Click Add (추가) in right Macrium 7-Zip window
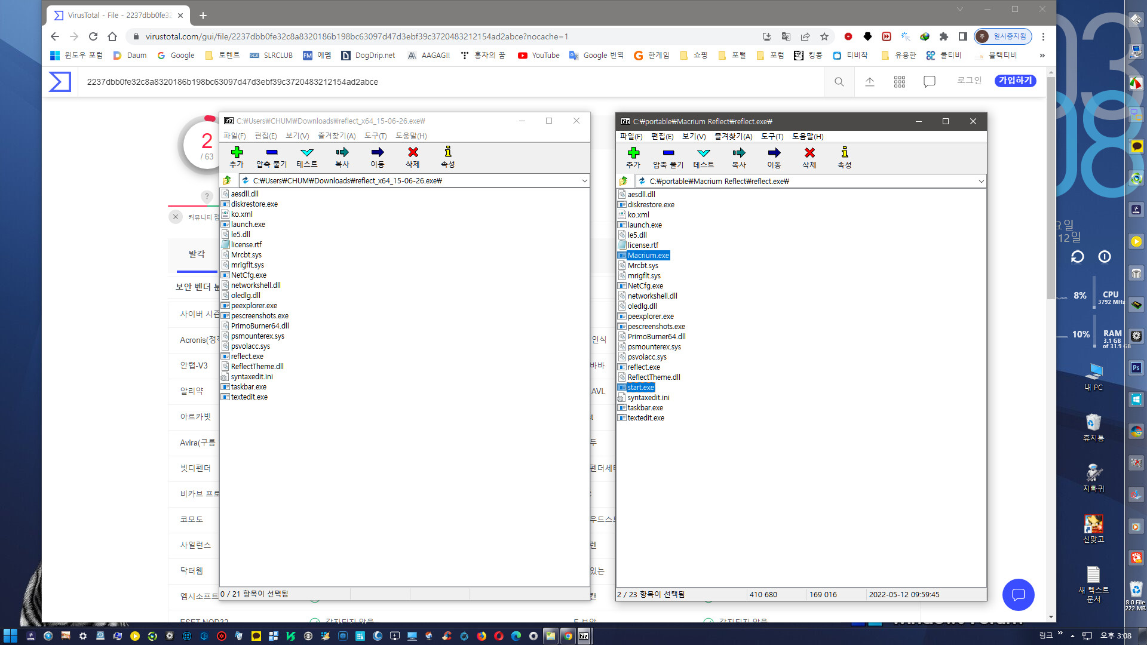Viewport: 1147px width, 645px height. [x=633, y=158]
